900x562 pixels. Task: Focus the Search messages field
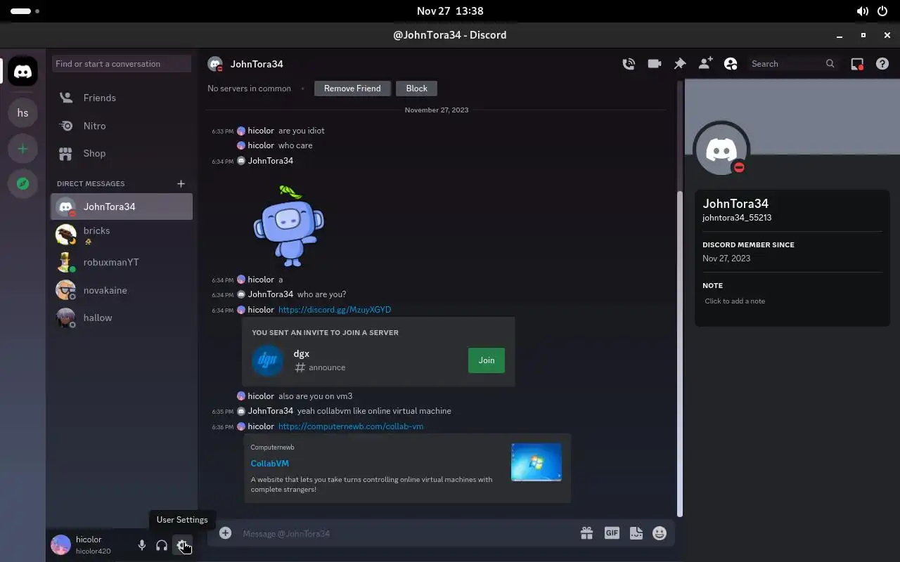tap(793, 64)
